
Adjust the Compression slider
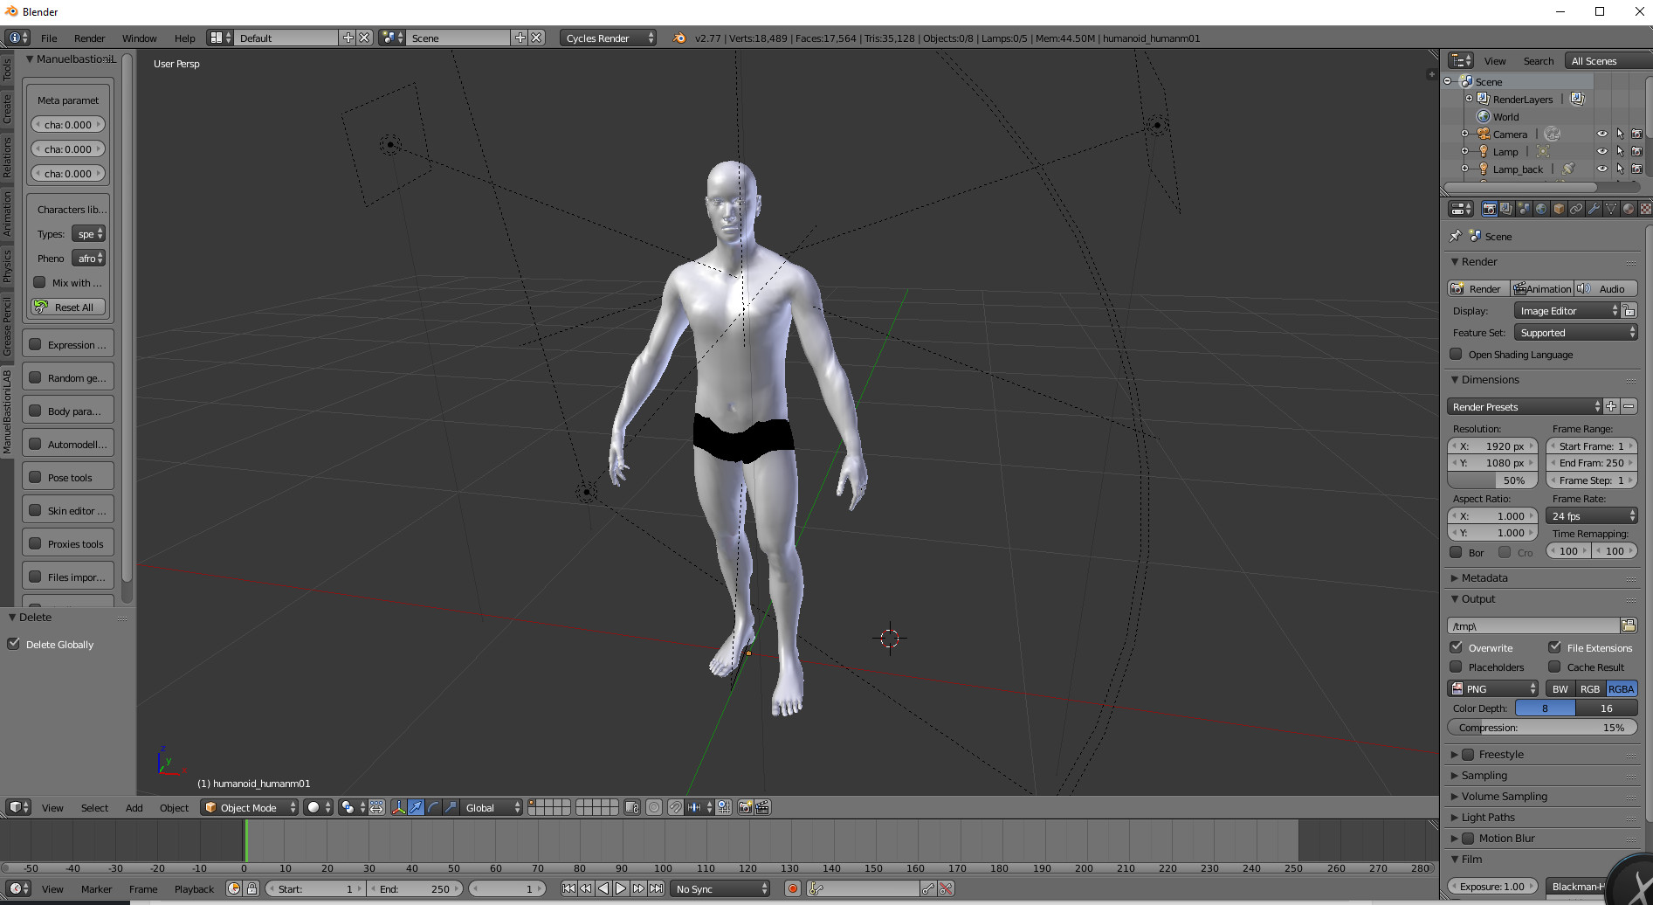pos(1542,727)
